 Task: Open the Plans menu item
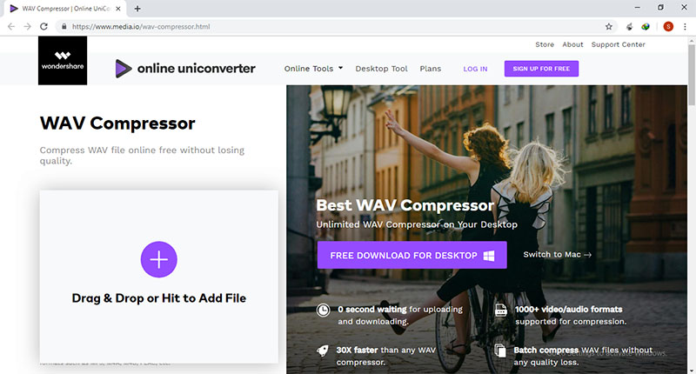coord(430,69)
